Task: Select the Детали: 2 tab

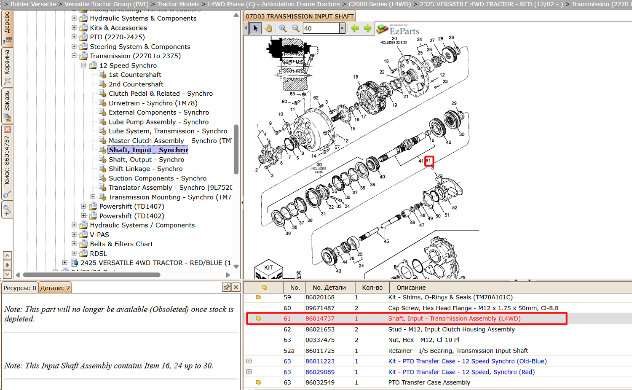Action: pyautogui.click(x=55, y=288)
